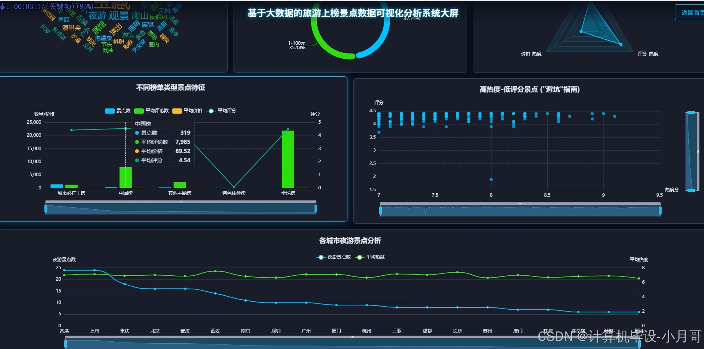Click the word 夜游 in the word cloud
The image size is (704, 349).
(97, 16)
